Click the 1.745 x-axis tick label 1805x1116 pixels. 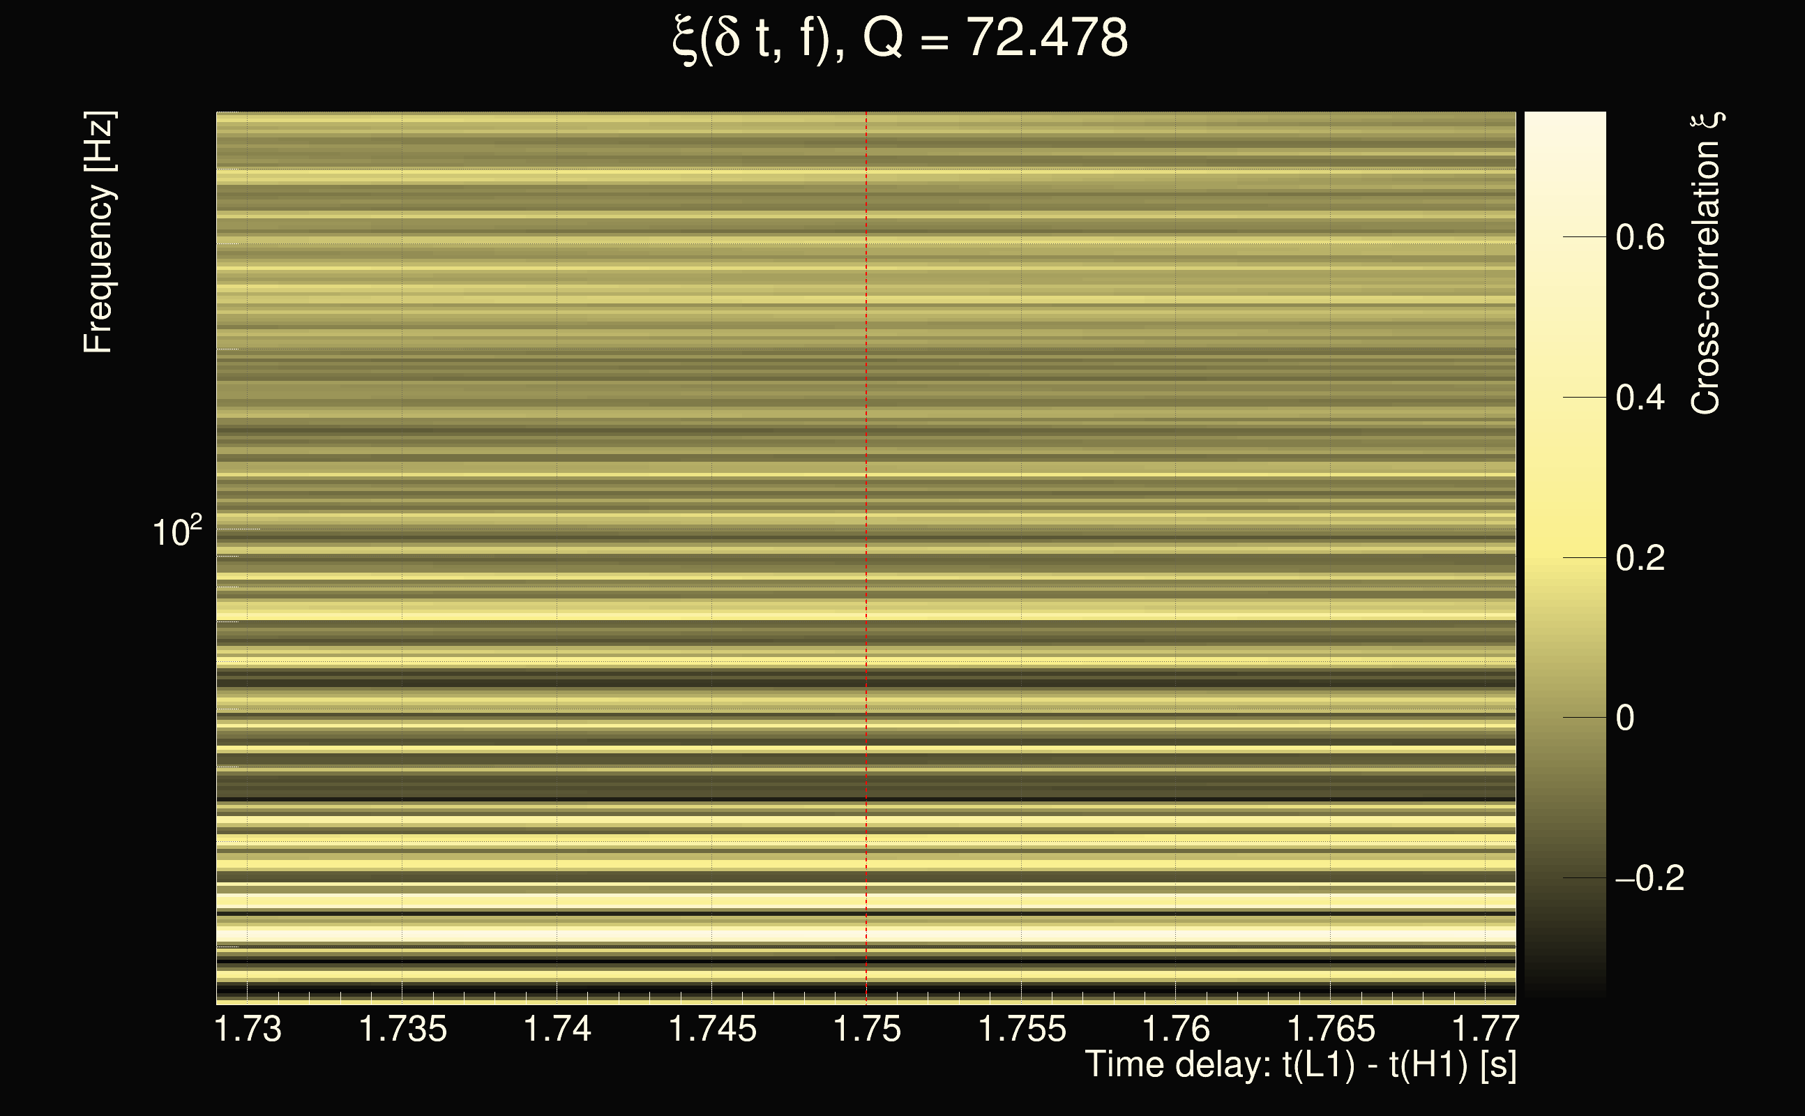pos(712,1029)
